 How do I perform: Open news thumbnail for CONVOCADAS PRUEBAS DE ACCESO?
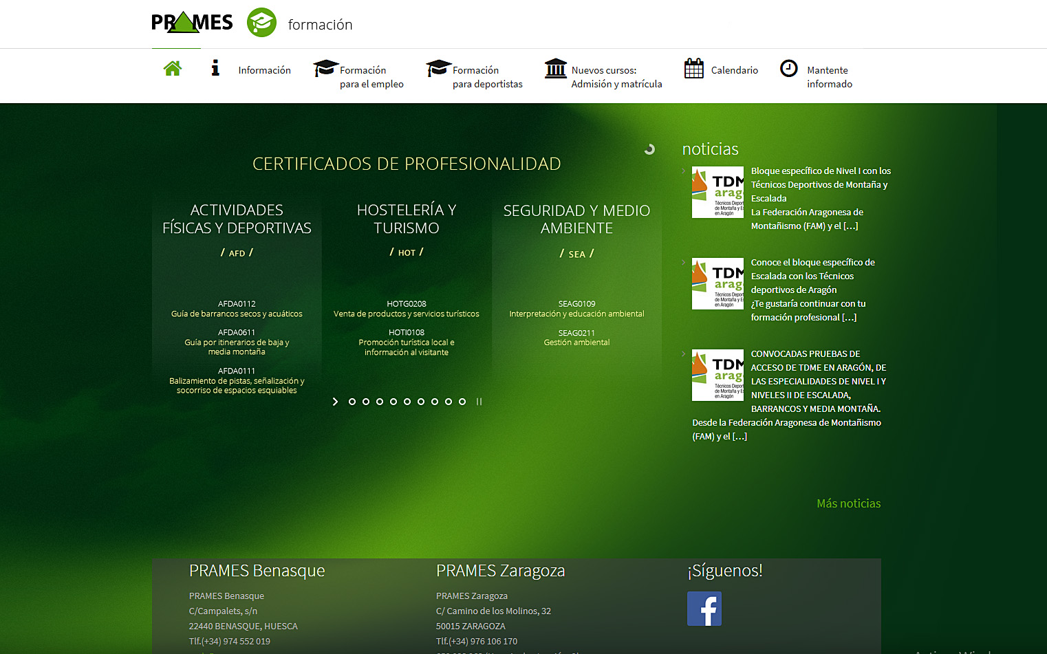click(x=717, y=375)
